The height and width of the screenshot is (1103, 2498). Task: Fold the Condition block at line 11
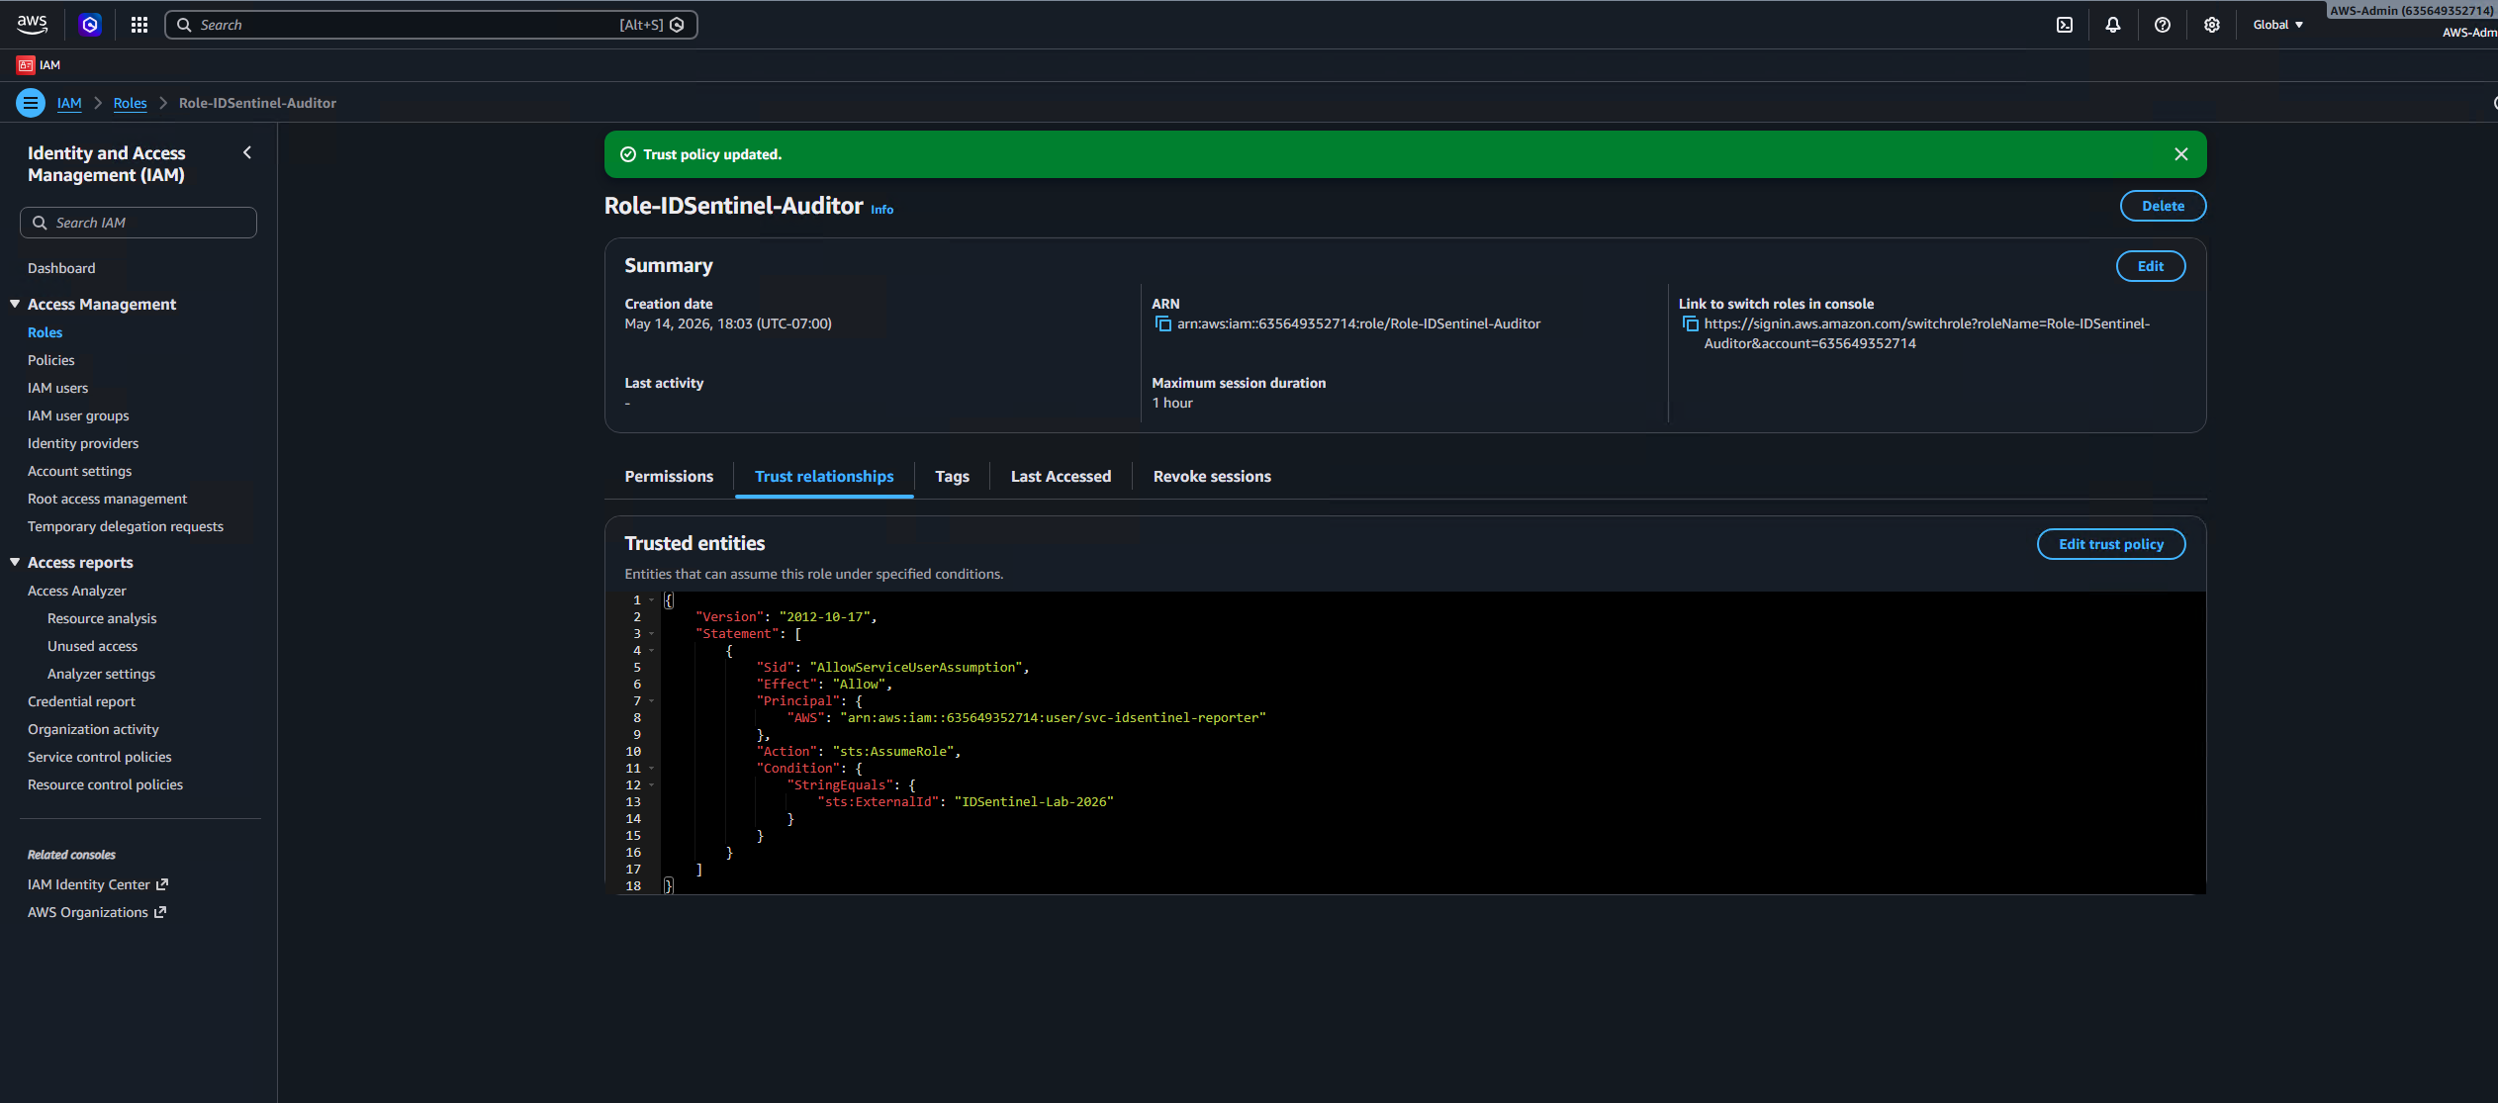(652, 769)
